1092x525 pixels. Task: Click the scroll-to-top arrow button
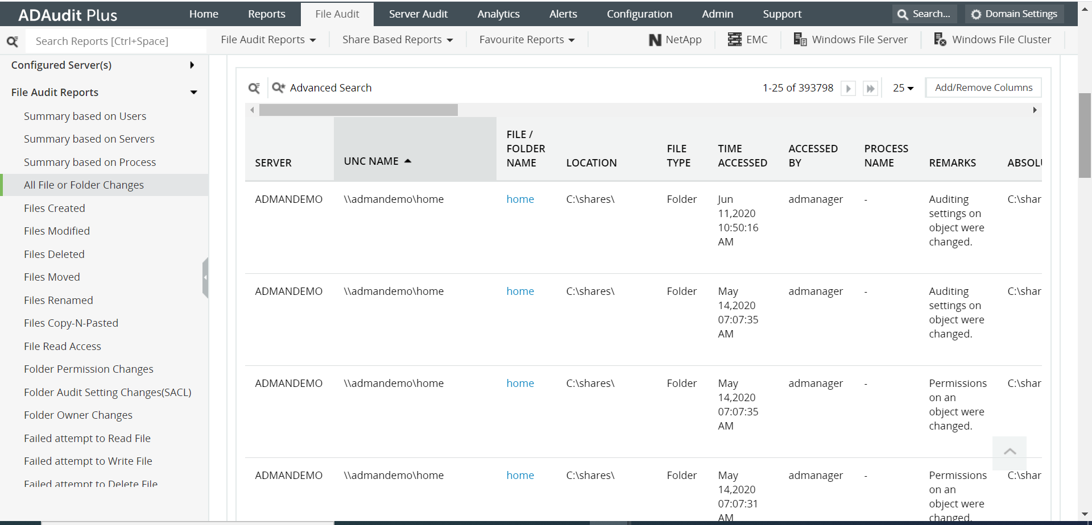1010,453
